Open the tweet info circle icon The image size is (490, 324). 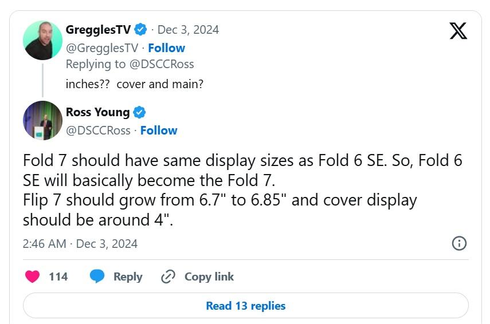click(459, 244)
